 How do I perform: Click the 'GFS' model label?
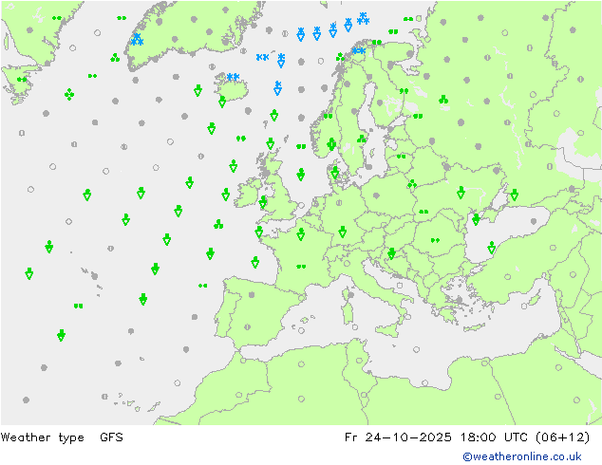click(111, 437)
